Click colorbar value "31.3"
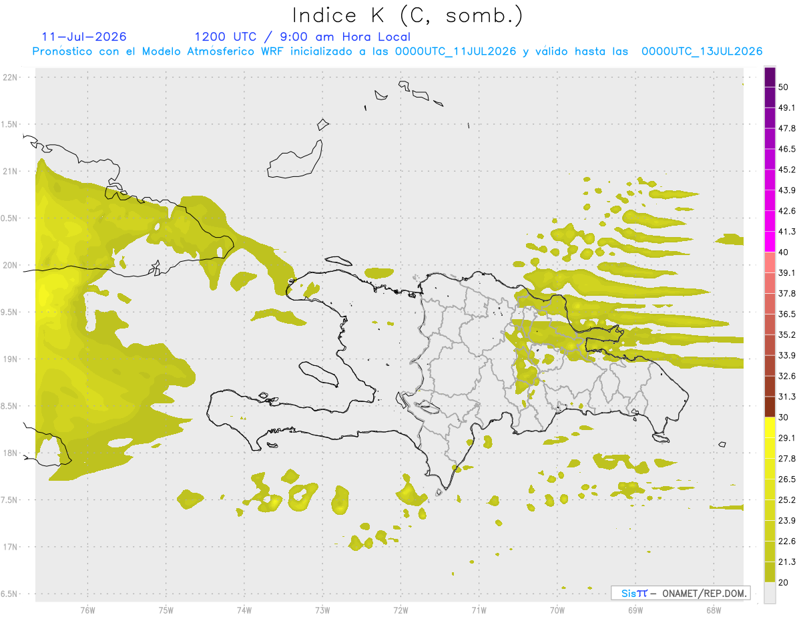Viewport: 801px width, 619px height. point(787,397)
